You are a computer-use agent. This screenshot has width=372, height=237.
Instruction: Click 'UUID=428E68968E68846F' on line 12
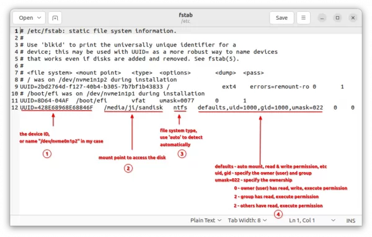click(56, 108)
